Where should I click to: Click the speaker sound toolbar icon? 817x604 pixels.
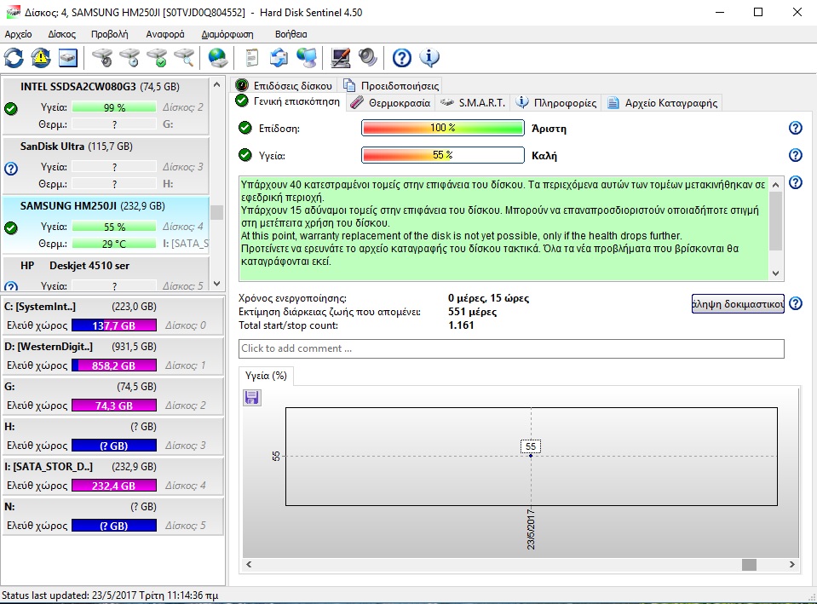pos(367,58)
